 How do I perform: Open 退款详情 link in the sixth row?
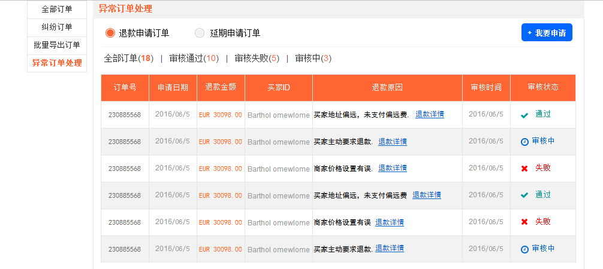point(390,248)
